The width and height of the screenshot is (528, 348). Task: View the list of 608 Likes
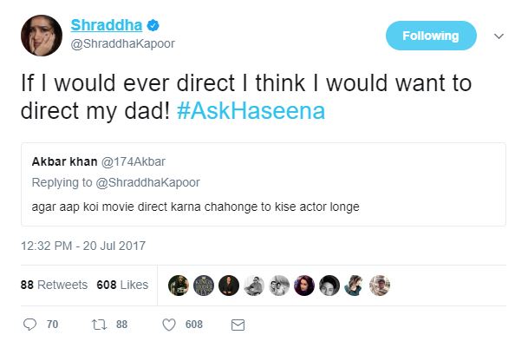coord(122,285)
